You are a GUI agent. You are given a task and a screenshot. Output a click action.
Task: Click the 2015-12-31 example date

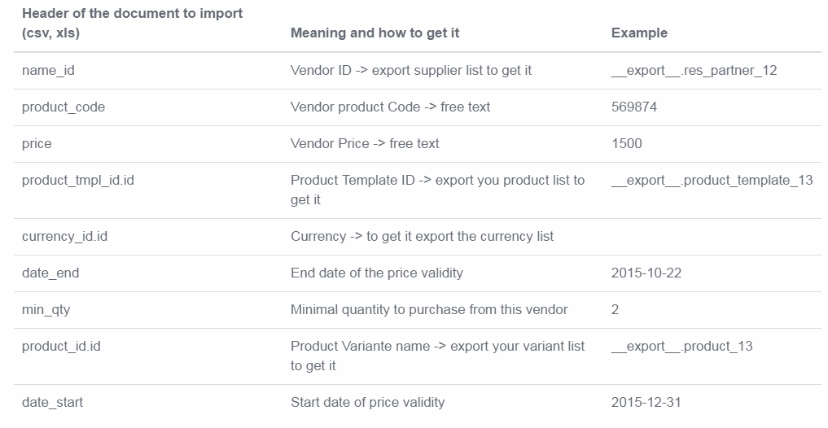(646, 403)
